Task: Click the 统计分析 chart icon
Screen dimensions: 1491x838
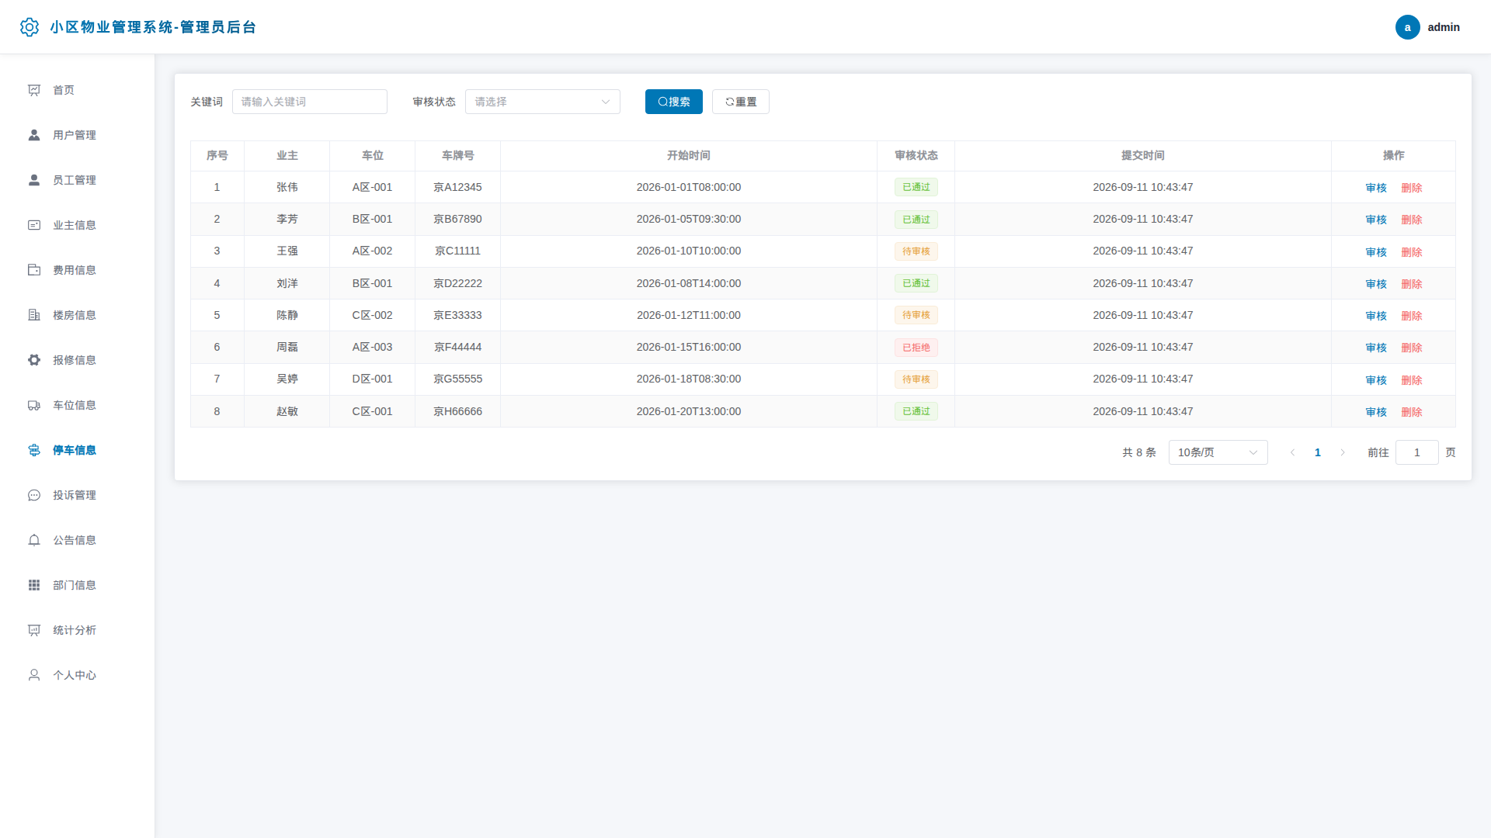Action: pos(34,630)
